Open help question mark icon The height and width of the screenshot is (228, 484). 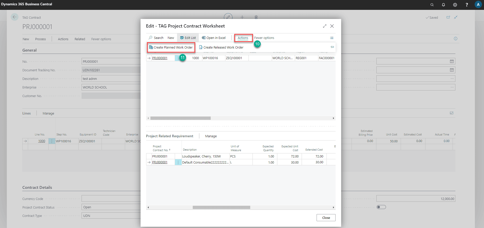click(x=467, y=5)
